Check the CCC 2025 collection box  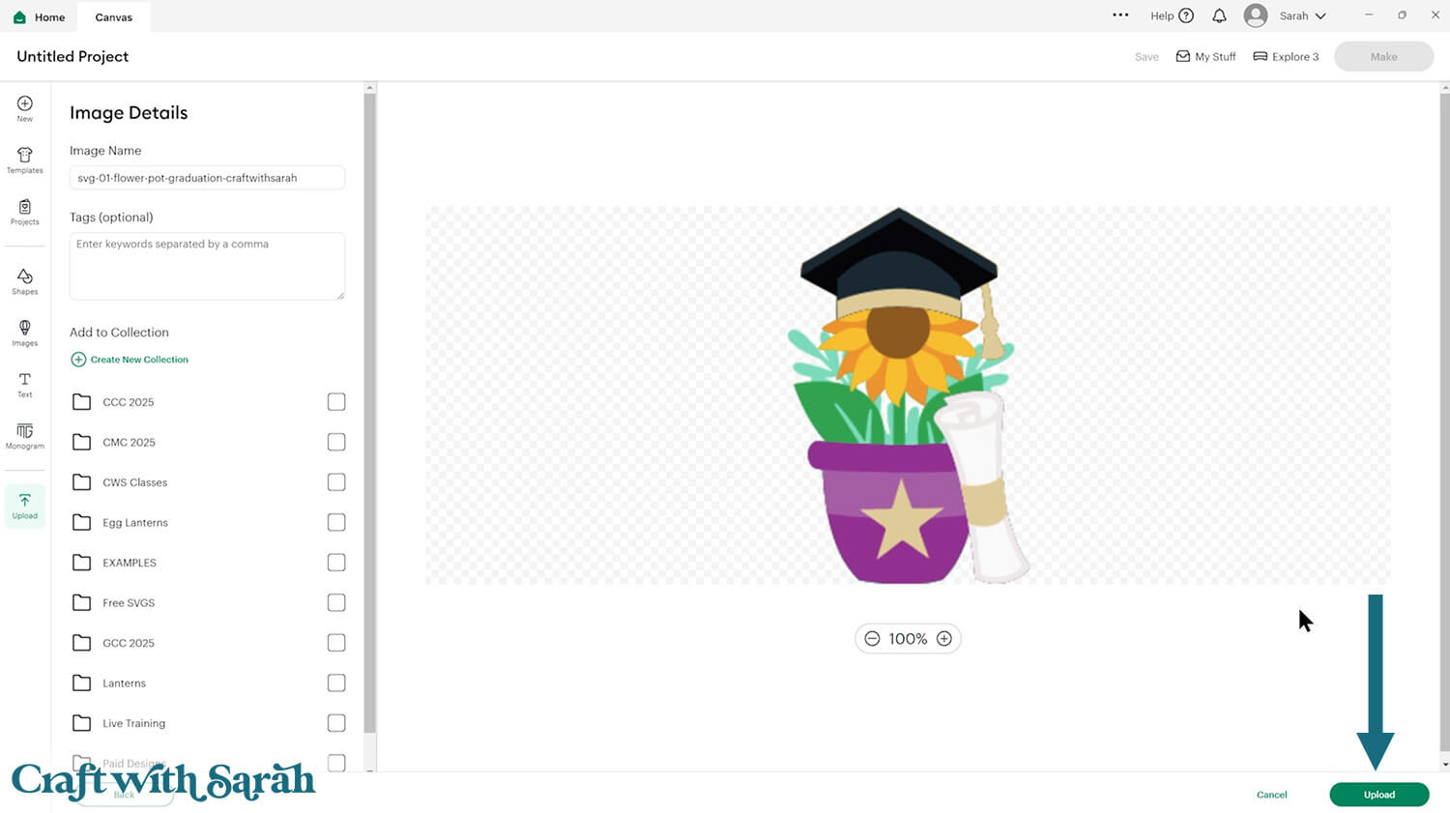(x=336, y=401)
